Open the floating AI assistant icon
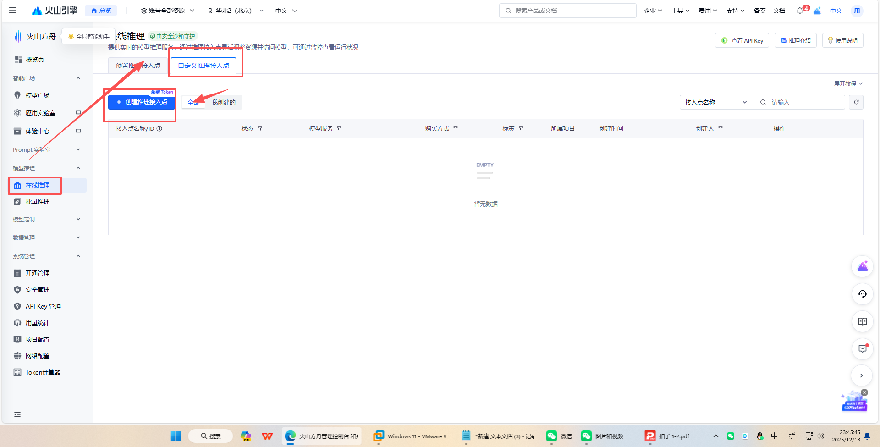The image size is (880, 447). (862, 266)
